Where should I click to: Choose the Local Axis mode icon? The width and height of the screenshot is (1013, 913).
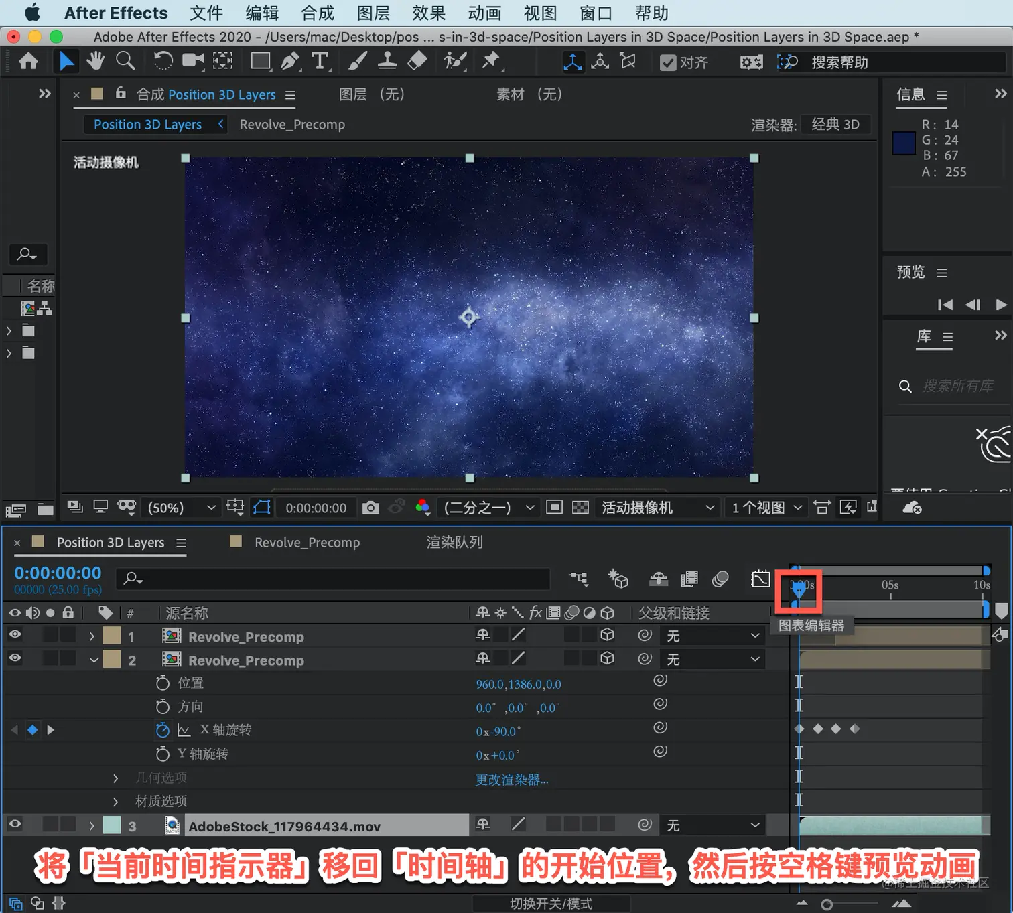573,62
